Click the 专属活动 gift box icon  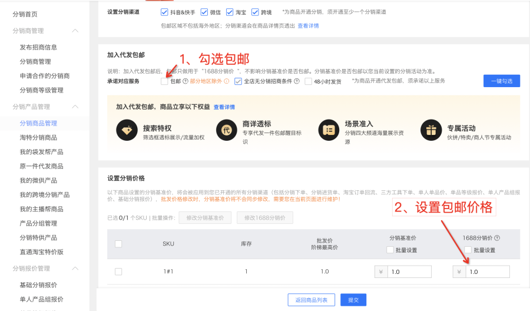click(430, 128)
